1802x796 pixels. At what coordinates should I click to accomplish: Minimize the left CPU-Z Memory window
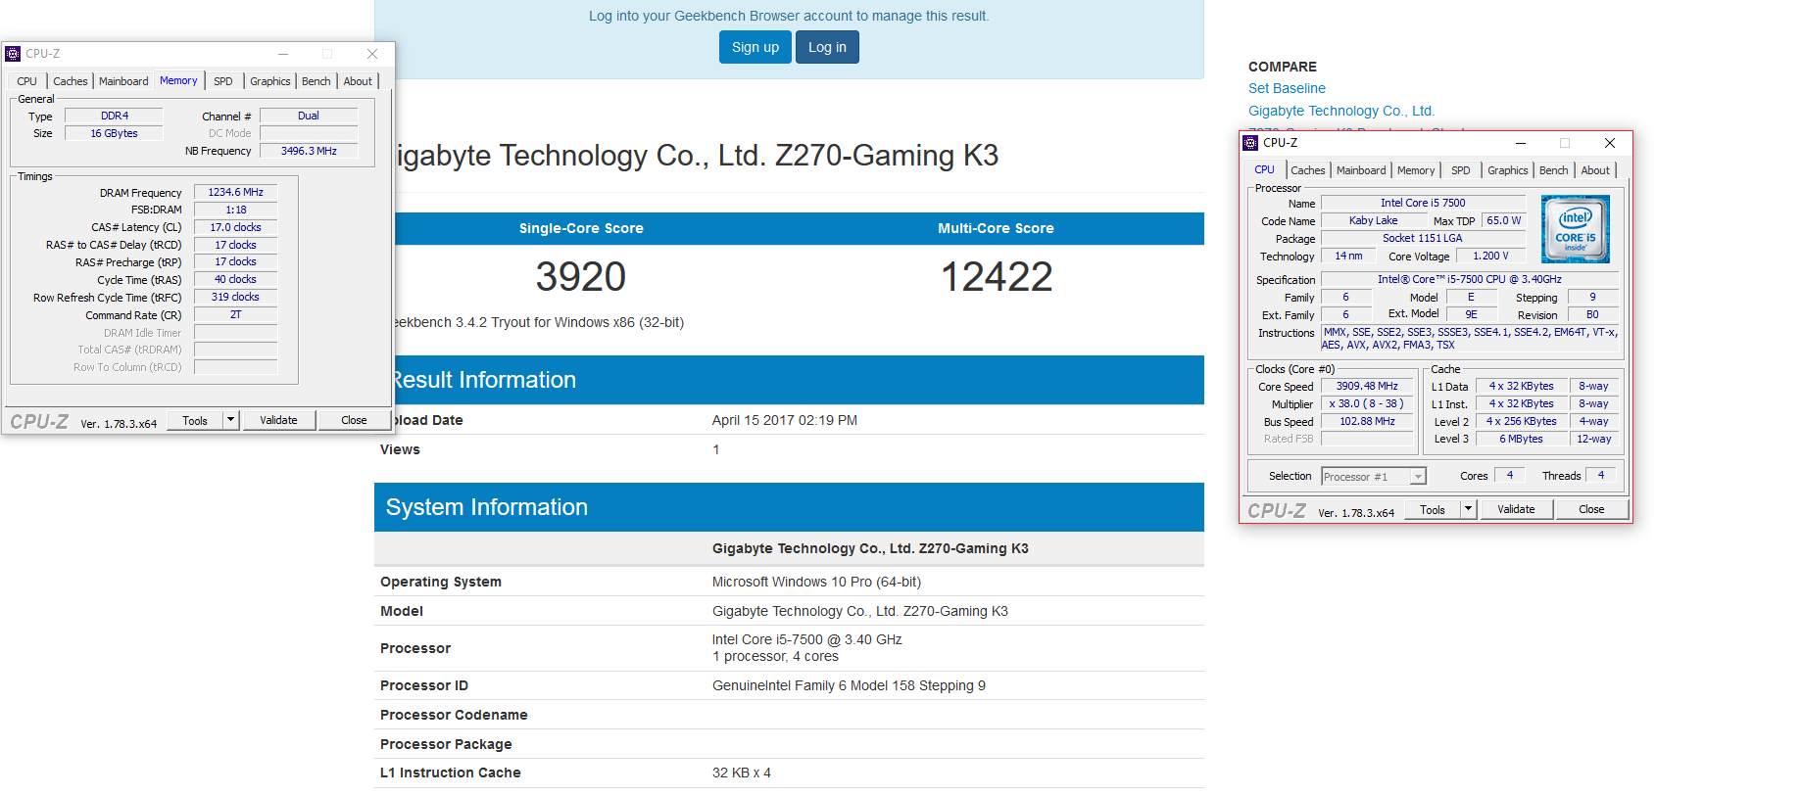282,54
